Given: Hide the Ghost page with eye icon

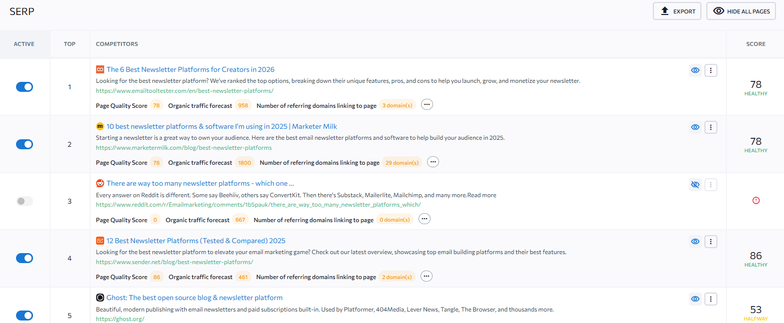Looking at the screenshot, I should click(695, 299).
